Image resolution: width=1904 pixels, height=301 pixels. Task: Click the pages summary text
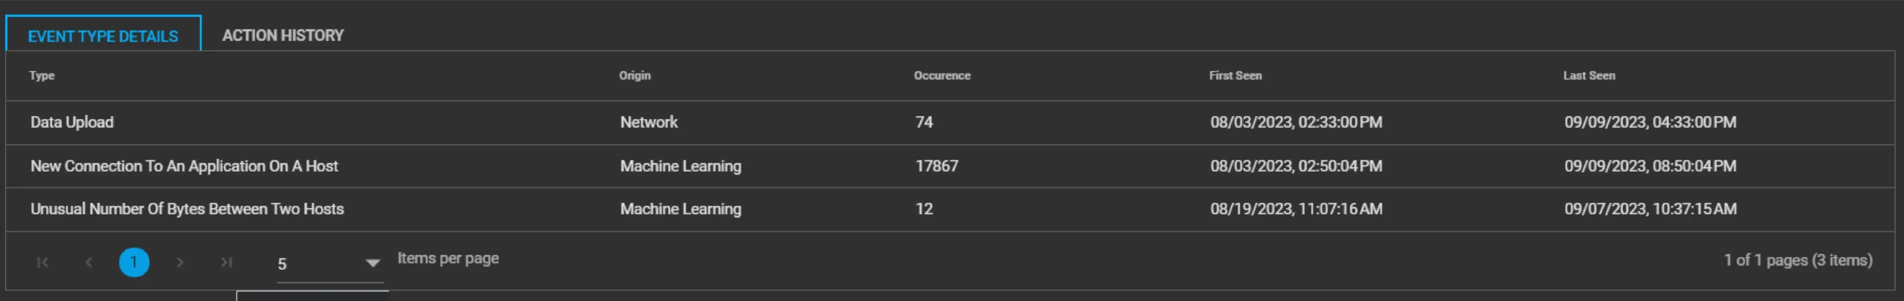coord(1798,260)
